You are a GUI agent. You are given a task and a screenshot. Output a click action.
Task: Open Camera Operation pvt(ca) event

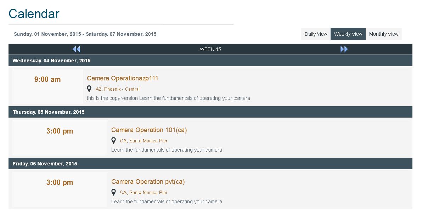pos(148,182)
